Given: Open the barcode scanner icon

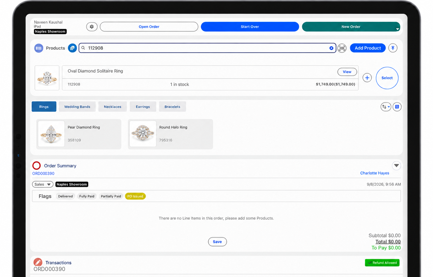Looking at the screenshot, I should click(342, 48).
